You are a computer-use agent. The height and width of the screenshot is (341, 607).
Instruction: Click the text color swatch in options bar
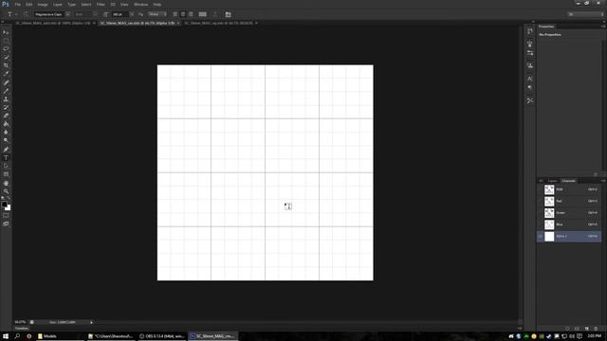pyautogui.click(x=202, y=14)
